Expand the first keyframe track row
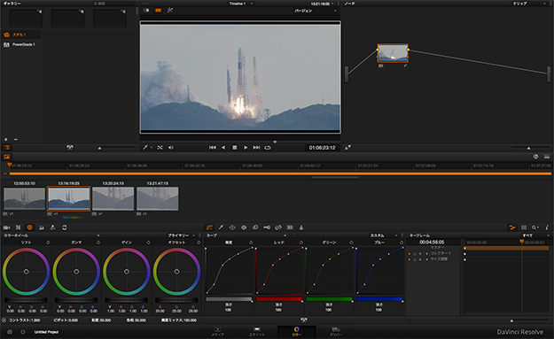Image resolution: width=554 pixels, height=339 pixels. click(426, 254)
